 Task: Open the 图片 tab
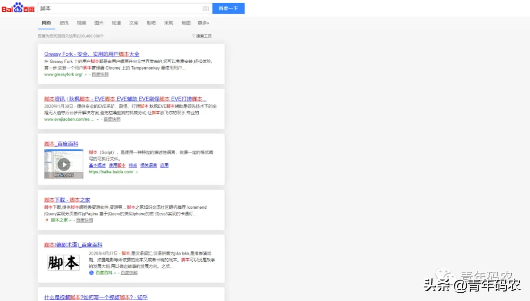99,23
